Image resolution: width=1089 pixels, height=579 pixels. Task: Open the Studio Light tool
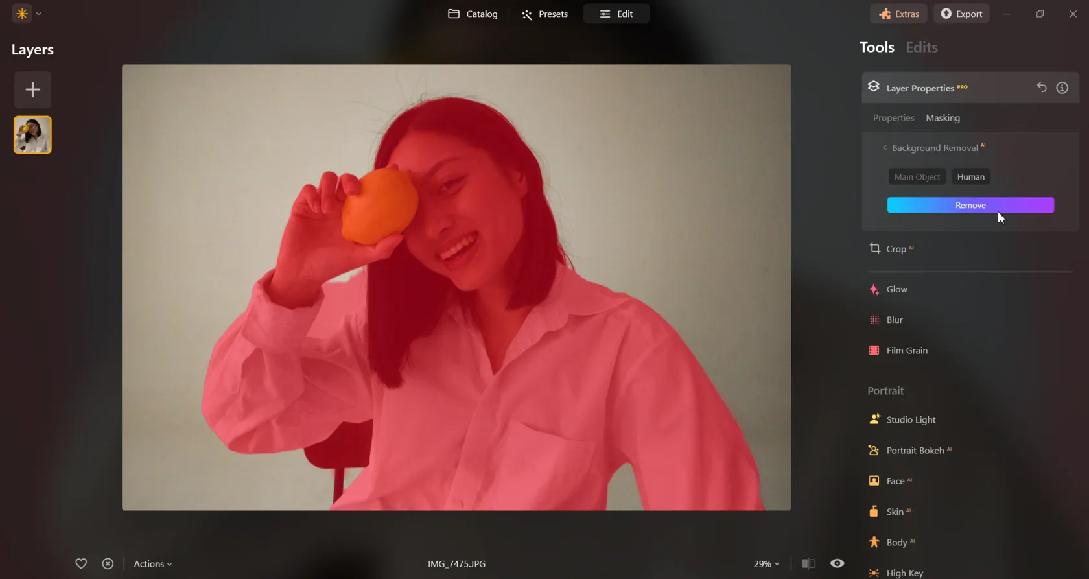910,419
